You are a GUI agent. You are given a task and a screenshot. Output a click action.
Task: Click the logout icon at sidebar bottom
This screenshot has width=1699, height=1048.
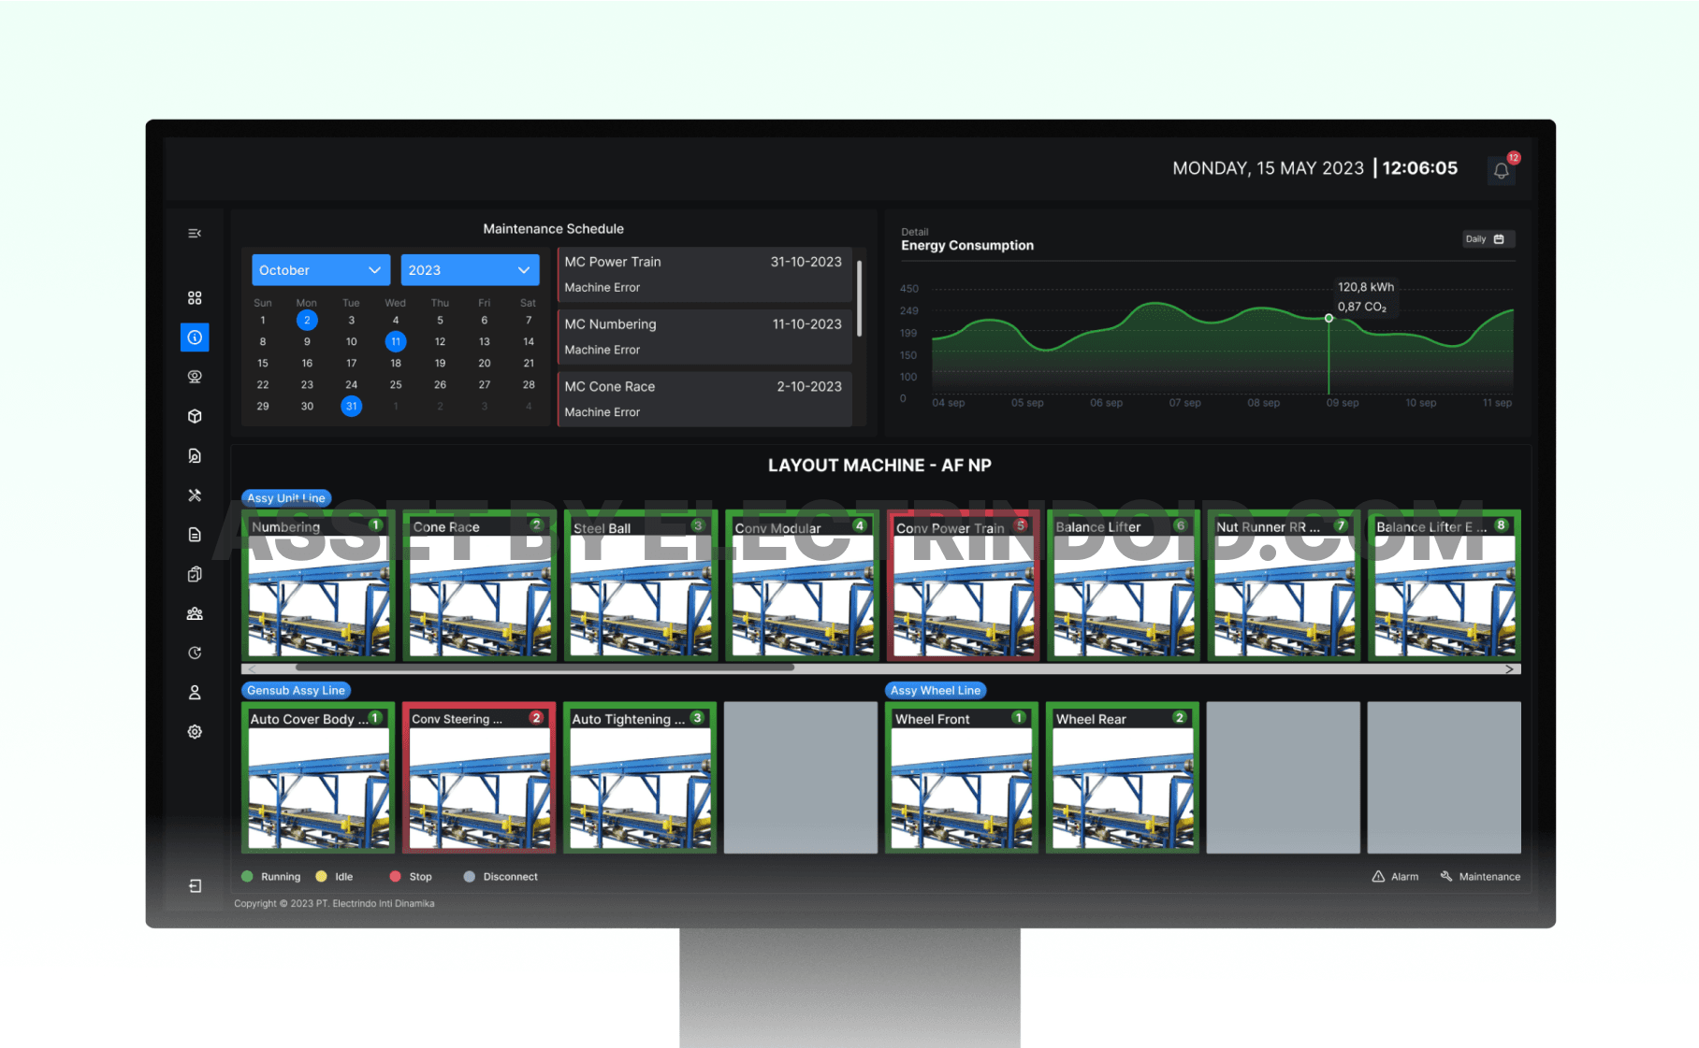pos(195,886)
